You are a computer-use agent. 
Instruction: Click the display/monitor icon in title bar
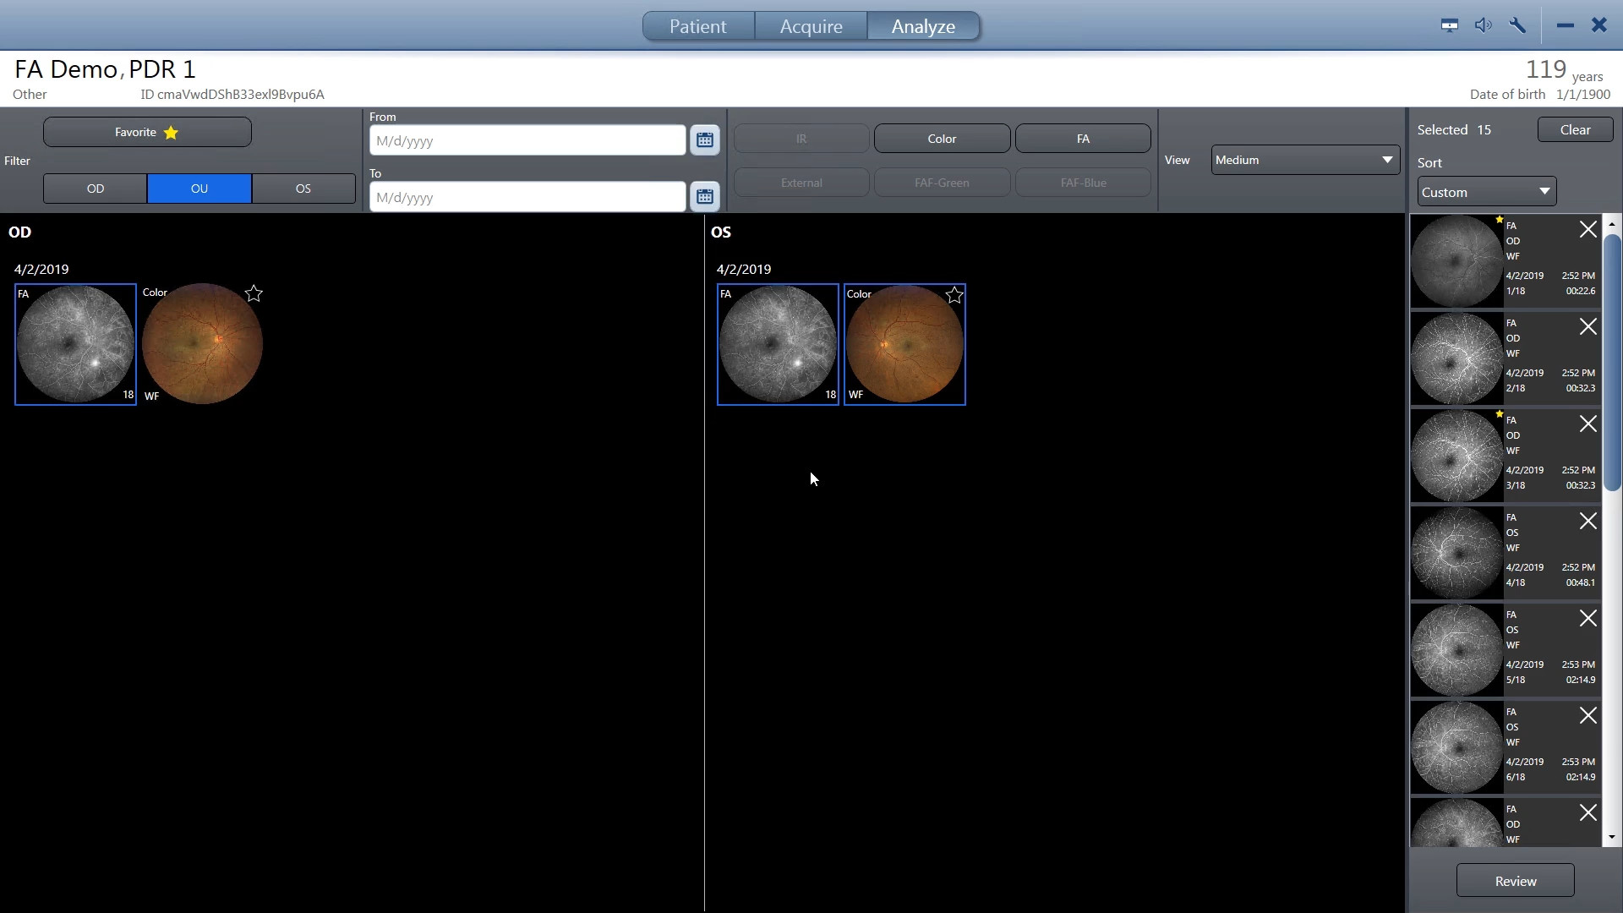1449,25
